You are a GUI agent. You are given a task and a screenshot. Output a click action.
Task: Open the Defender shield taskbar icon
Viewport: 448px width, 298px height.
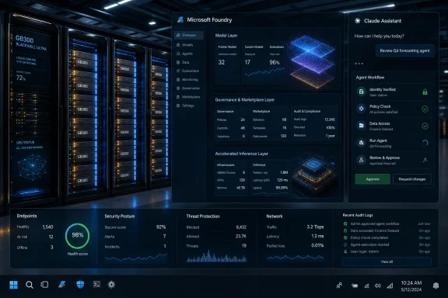tap(80, 284)
